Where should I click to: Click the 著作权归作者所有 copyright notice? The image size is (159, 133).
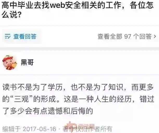tap(87, 129)
